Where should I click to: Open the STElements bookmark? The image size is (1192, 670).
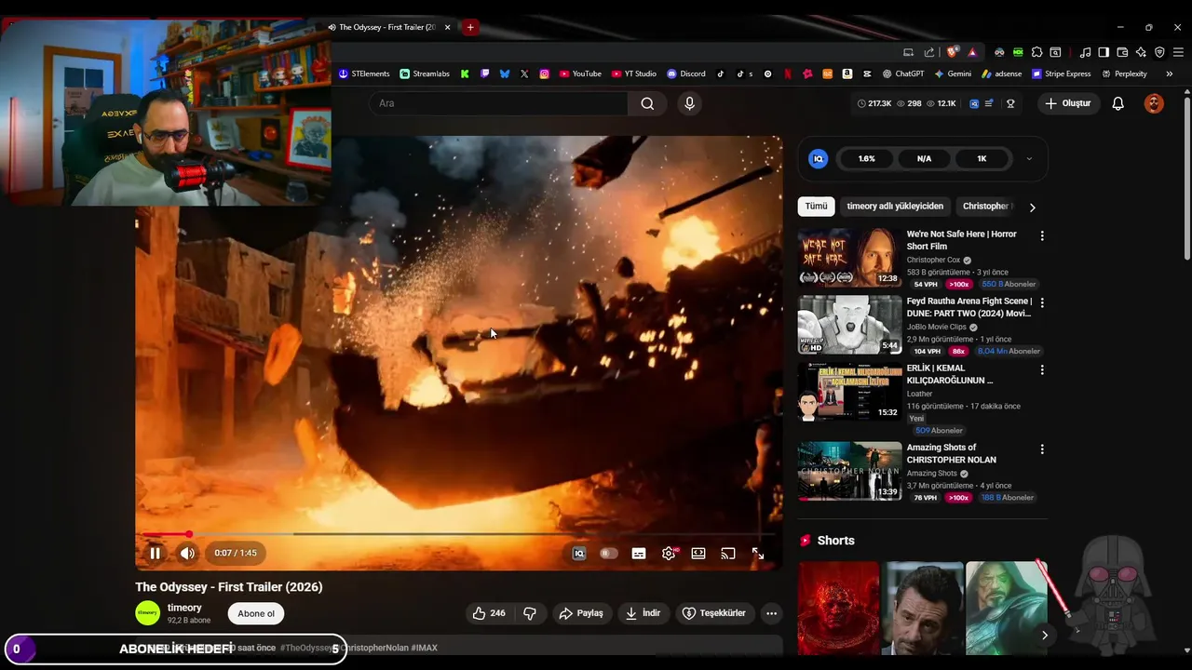click(x=363, y=74)
